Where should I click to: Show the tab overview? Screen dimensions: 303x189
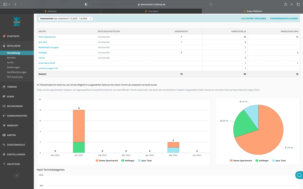pos(298,4)
